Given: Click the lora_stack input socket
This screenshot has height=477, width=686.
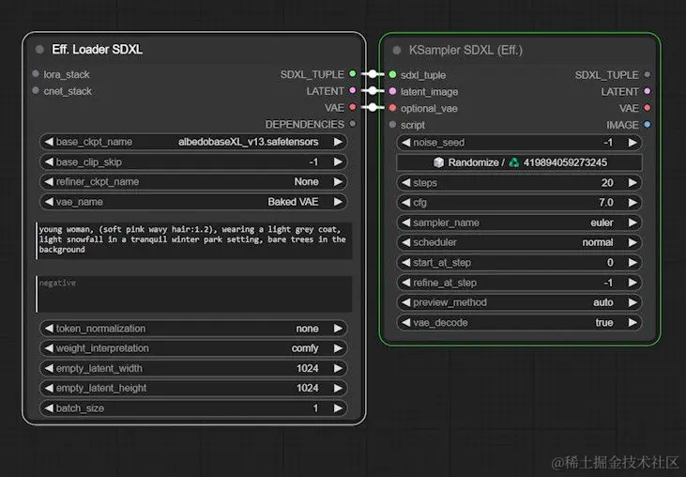Looking at the screenshot, I should coord(36,73).
